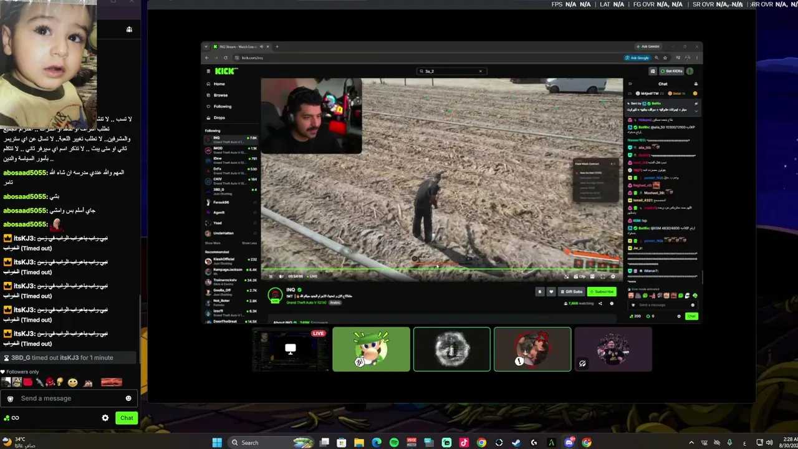Screen dimensions: 798x449
Task: Mute the Kick stream volume
Action: pyautogui.click(x=281, y=276)
